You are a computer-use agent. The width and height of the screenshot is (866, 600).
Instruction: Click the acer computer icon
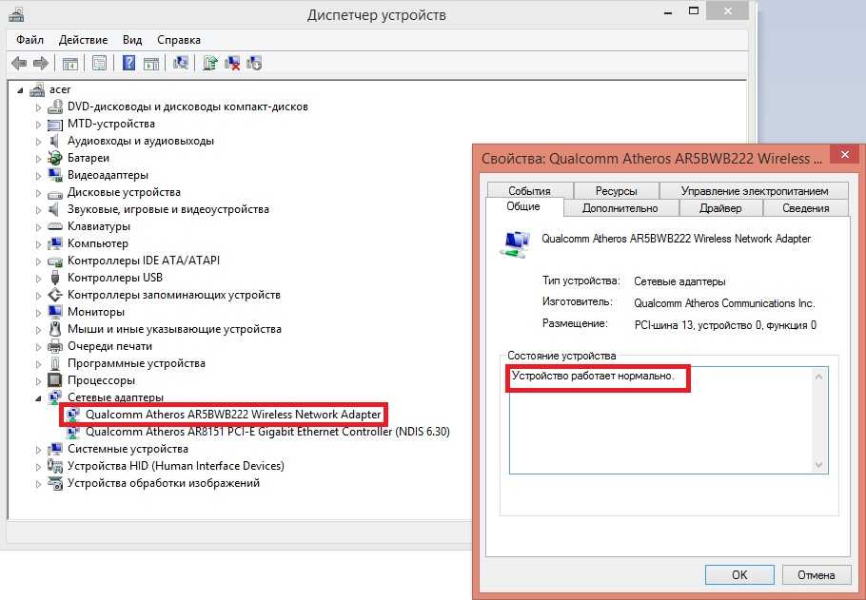pyautogui.click(x=37, y=89)
